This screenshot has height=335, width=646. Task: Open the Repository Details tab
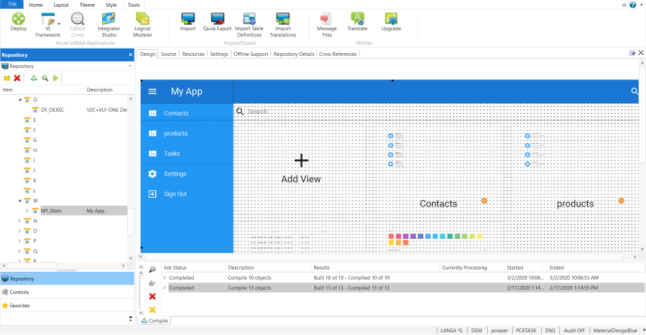(294, 54)
